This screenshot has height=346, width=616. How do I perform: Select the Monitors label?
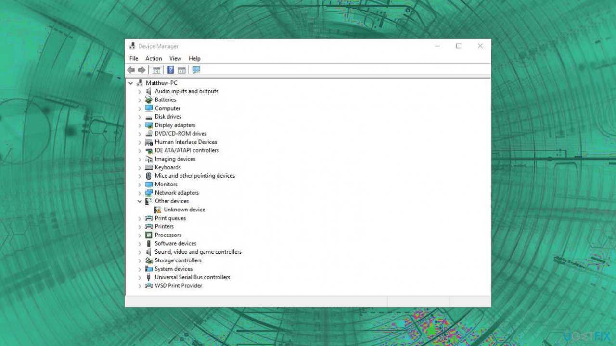tap(166, 185)
